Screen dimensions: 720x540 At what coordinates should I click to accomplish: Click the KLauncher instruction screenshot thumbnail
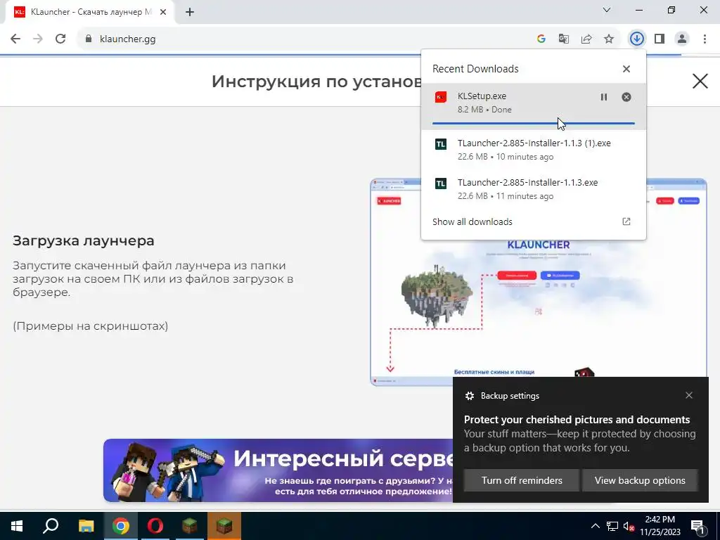click(x=538, y=282)
